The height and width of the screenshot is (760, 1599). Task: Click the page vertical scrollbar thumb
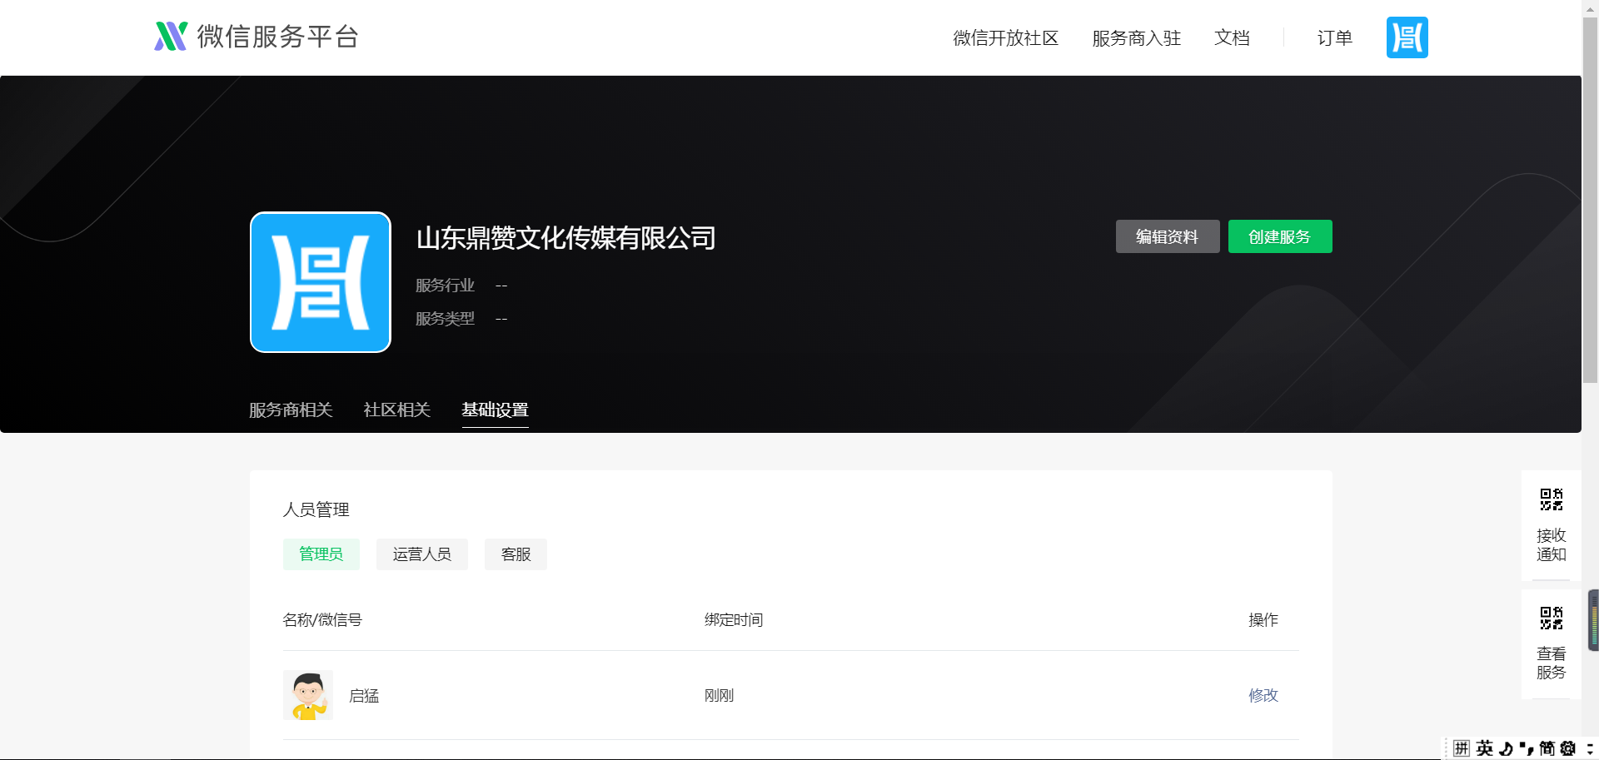[x=1590, y=200]
